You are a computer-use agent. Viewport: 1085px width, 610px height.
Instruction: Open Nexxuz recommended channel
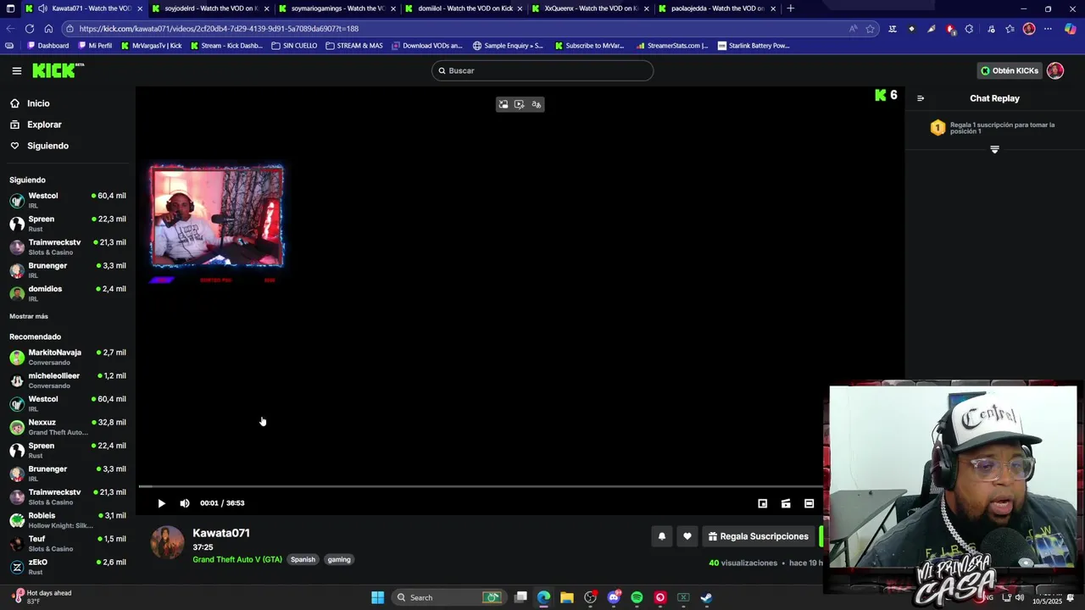(x=68, y=427)
